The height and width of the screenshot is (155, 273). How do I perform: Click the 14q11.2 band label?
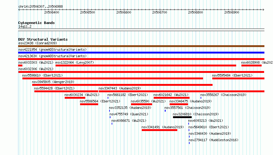click(x=25, y=26)
